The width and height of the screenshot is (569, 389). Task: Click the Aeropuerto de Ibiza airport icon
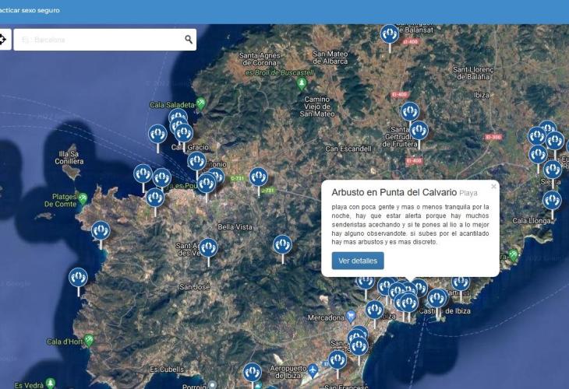click(313, 368)
